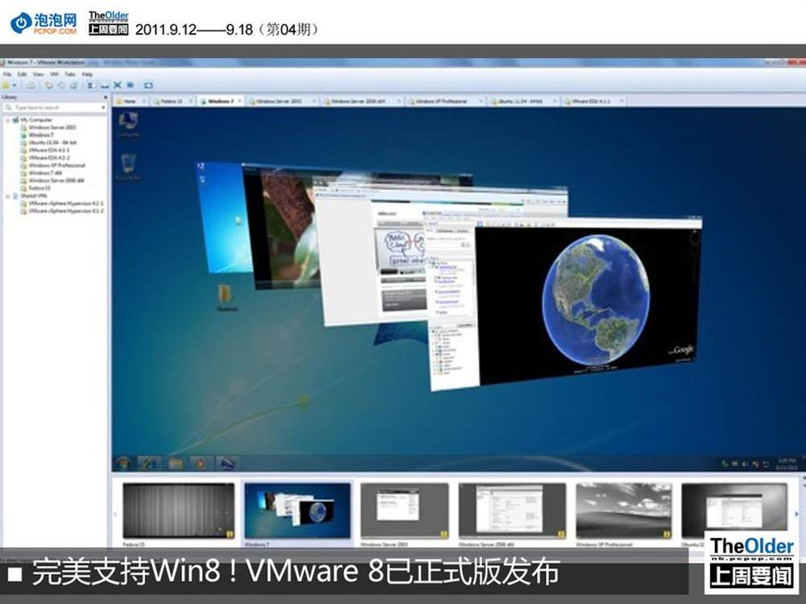Click the Take Snapshot toolbar icon
The width and height of the screenshot is (806, 604).
click(x=49, y=85)
